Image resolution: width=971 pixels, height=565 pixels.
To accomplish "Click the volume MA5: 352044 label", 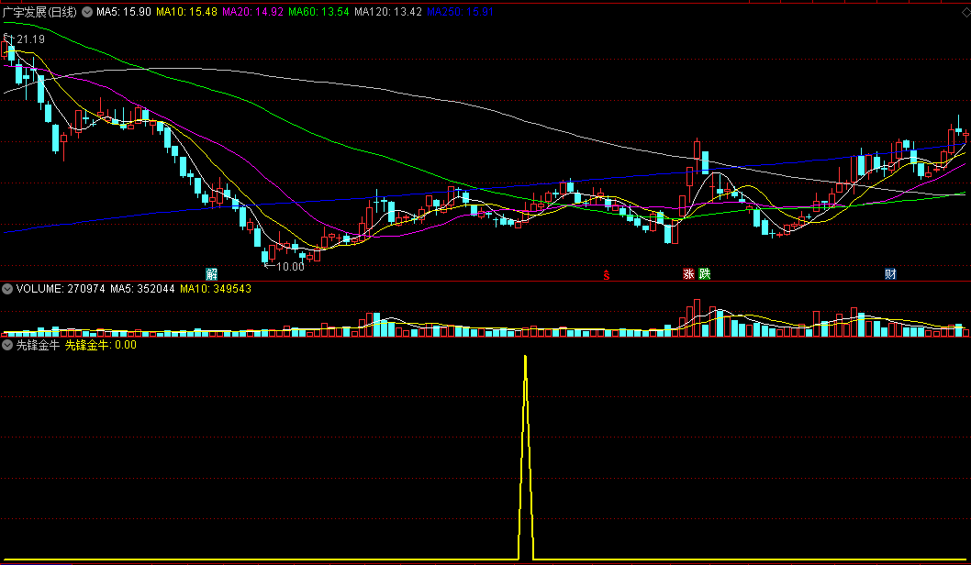I will point(142,289).
